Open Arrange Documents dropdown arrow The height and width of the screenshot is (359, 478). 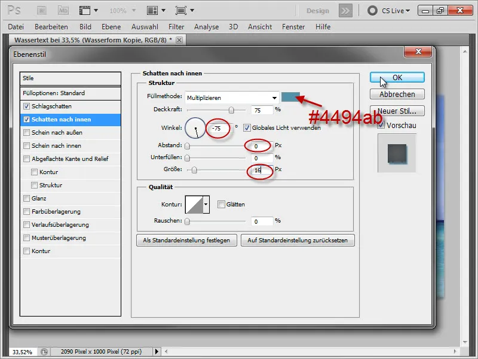pyautogui.click(x=163, y=10)
